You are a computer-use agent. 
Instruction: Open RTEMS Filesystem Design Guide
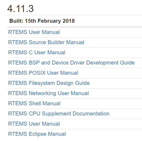[x=49, y=83]
